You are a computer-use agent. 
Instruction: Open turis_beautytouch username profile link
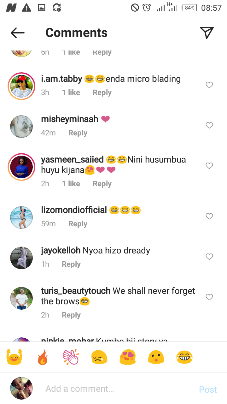(x=76, y=291)
